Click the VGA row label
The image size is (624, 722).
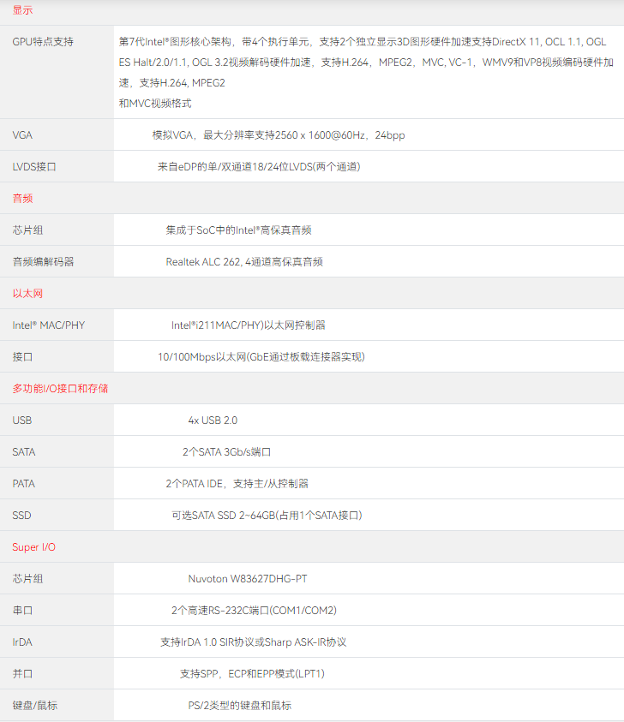coord(22,135)
